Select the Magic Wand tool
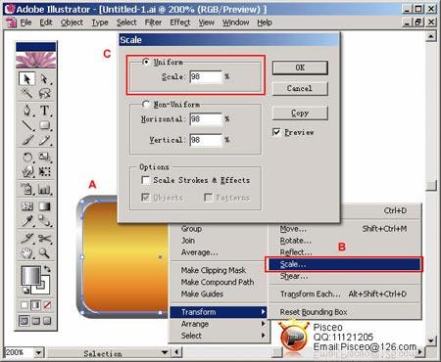This screenshot has width=441, height=362. pos(27,94)
